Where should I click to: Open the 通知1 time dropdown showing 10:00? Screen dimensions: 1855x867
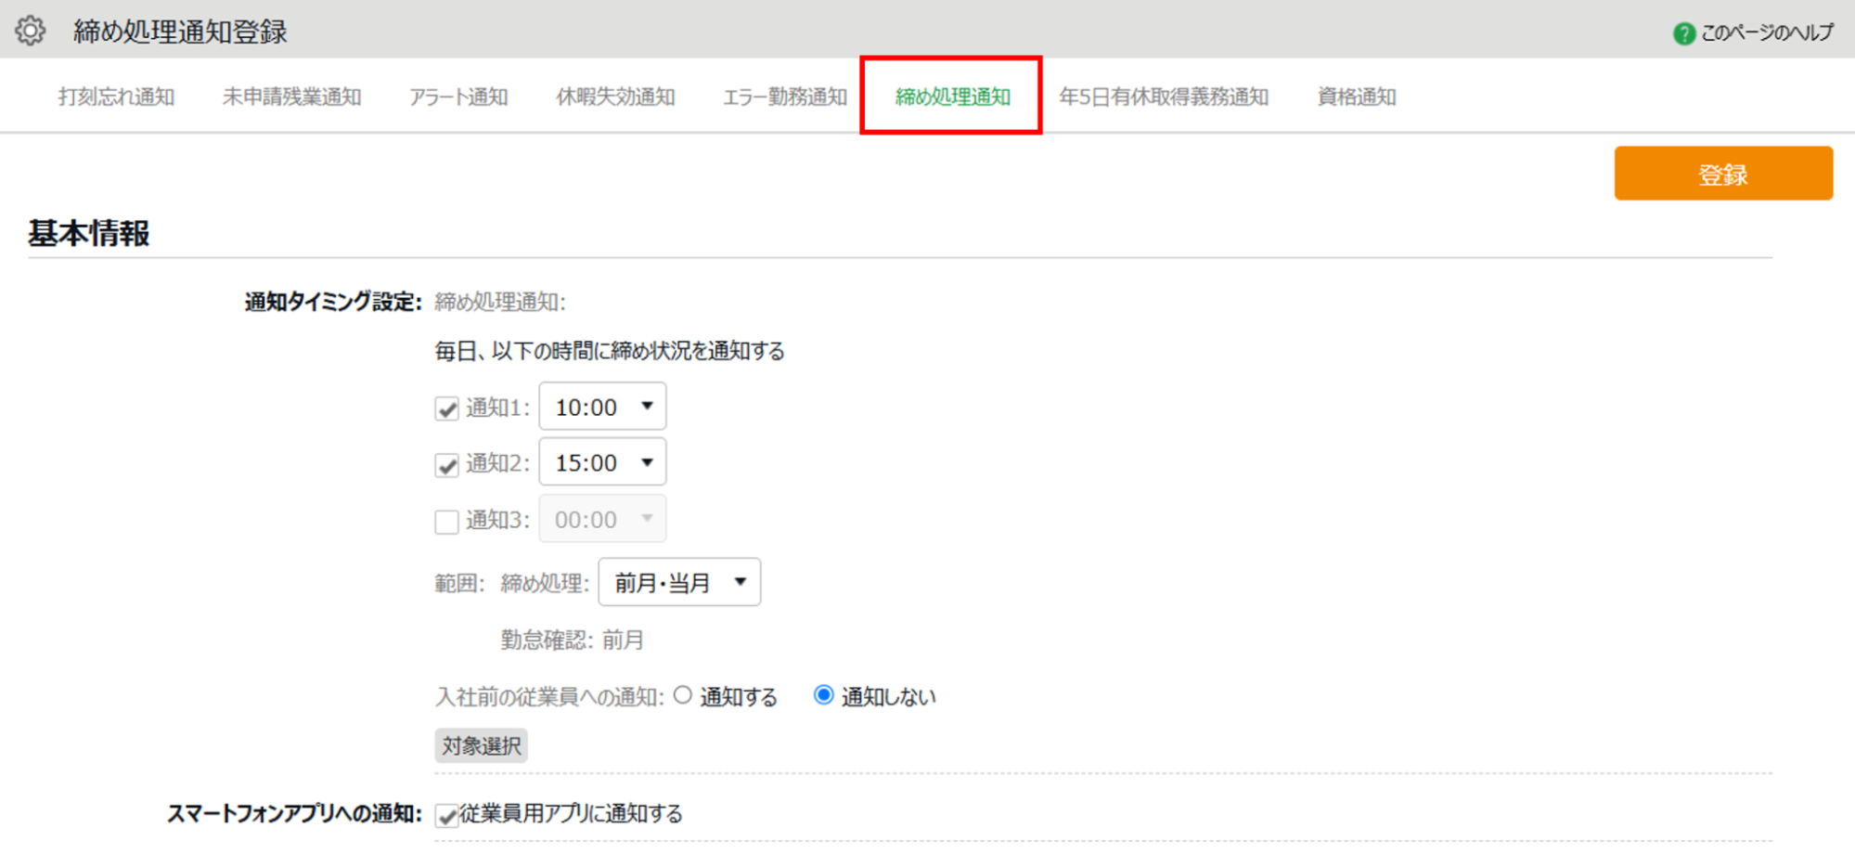[x=602, y=407]
